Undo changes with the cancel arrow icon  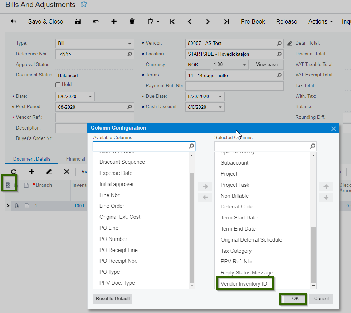point(96,21)
